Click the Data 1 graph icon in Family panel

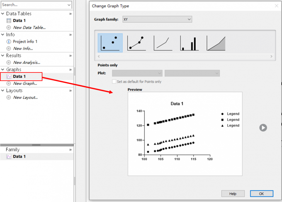[9, 156]
